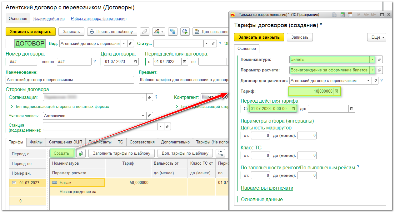Open calendar picker for Дата договора
395x213 pixels.
135,61
